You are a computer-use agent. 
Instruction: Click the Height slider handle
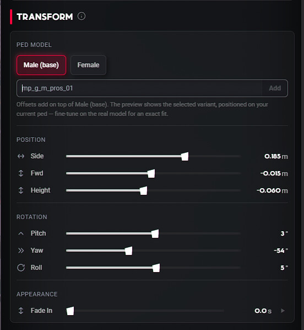tap(144, 191)
